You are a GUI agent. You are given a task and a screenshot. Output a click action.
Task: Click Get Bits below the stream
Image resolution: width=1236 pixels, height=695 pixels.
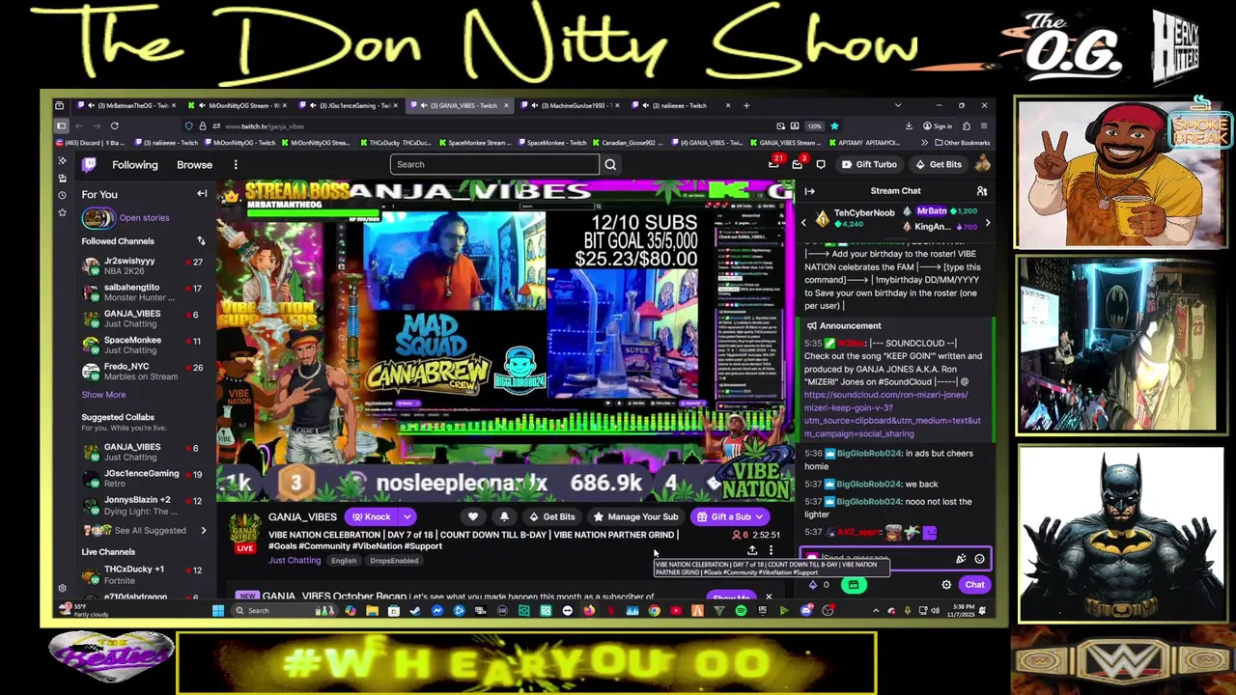pyautogui.click(x=551, y=517)
